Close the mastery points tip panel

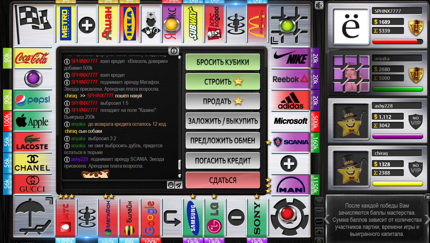coord(427,197)
